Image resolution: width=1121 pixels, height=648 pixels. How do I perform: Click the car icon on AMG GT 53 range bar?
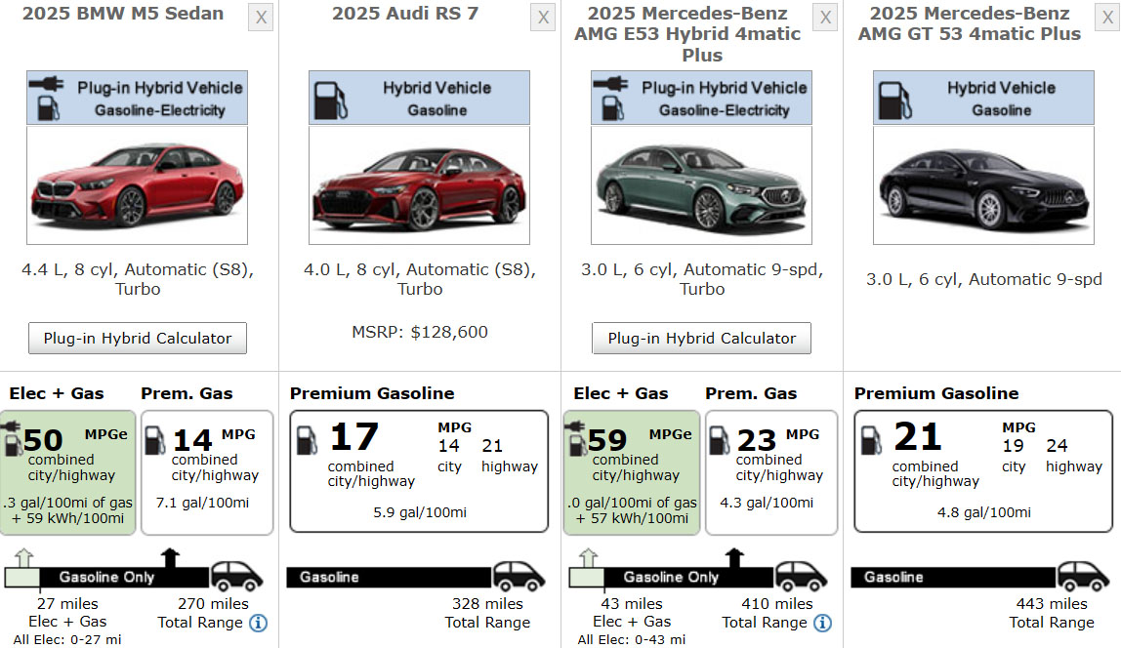click(1083, 577)
